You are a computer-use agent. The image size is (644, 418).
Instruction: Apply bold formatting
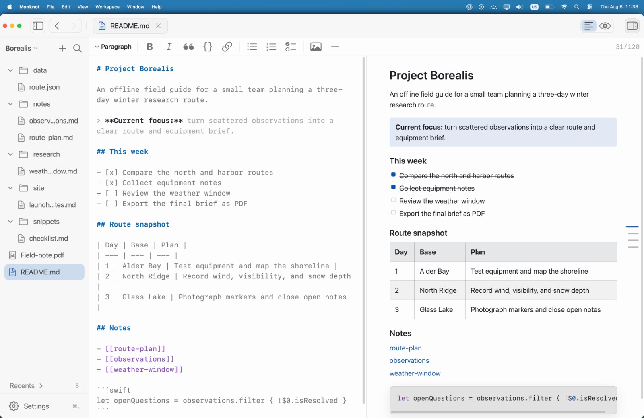coord(150,47)
